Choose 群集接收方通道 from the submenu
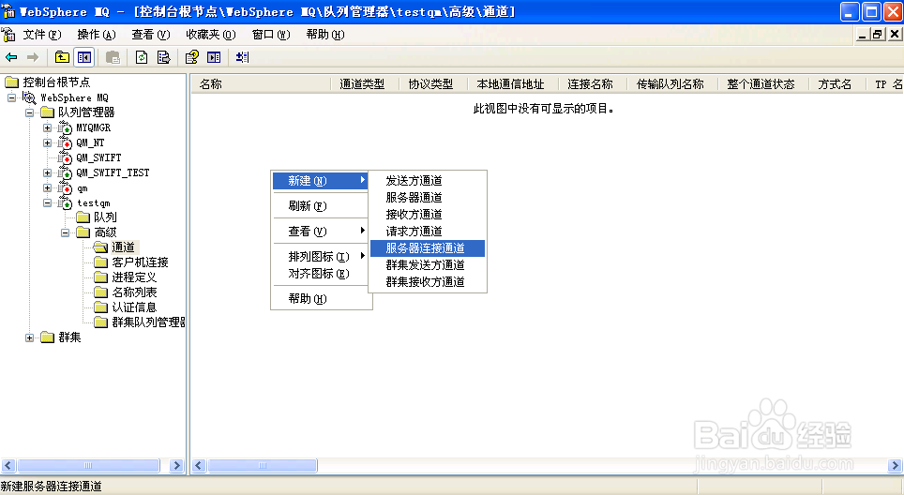The image size is (904, 495). (x=428, y=281)
